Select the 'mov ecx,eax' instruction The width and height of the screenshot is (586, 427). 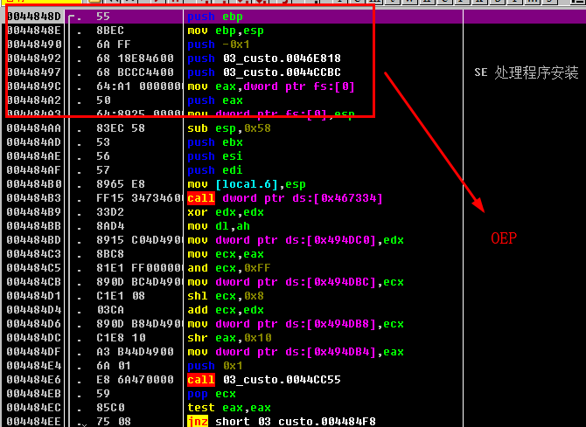[x=226, y=254]
